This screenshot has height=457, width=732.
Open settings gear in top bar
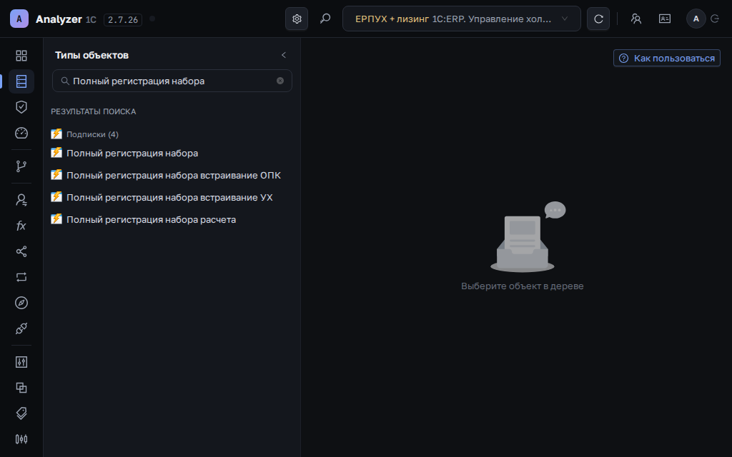tap(297, 19)
